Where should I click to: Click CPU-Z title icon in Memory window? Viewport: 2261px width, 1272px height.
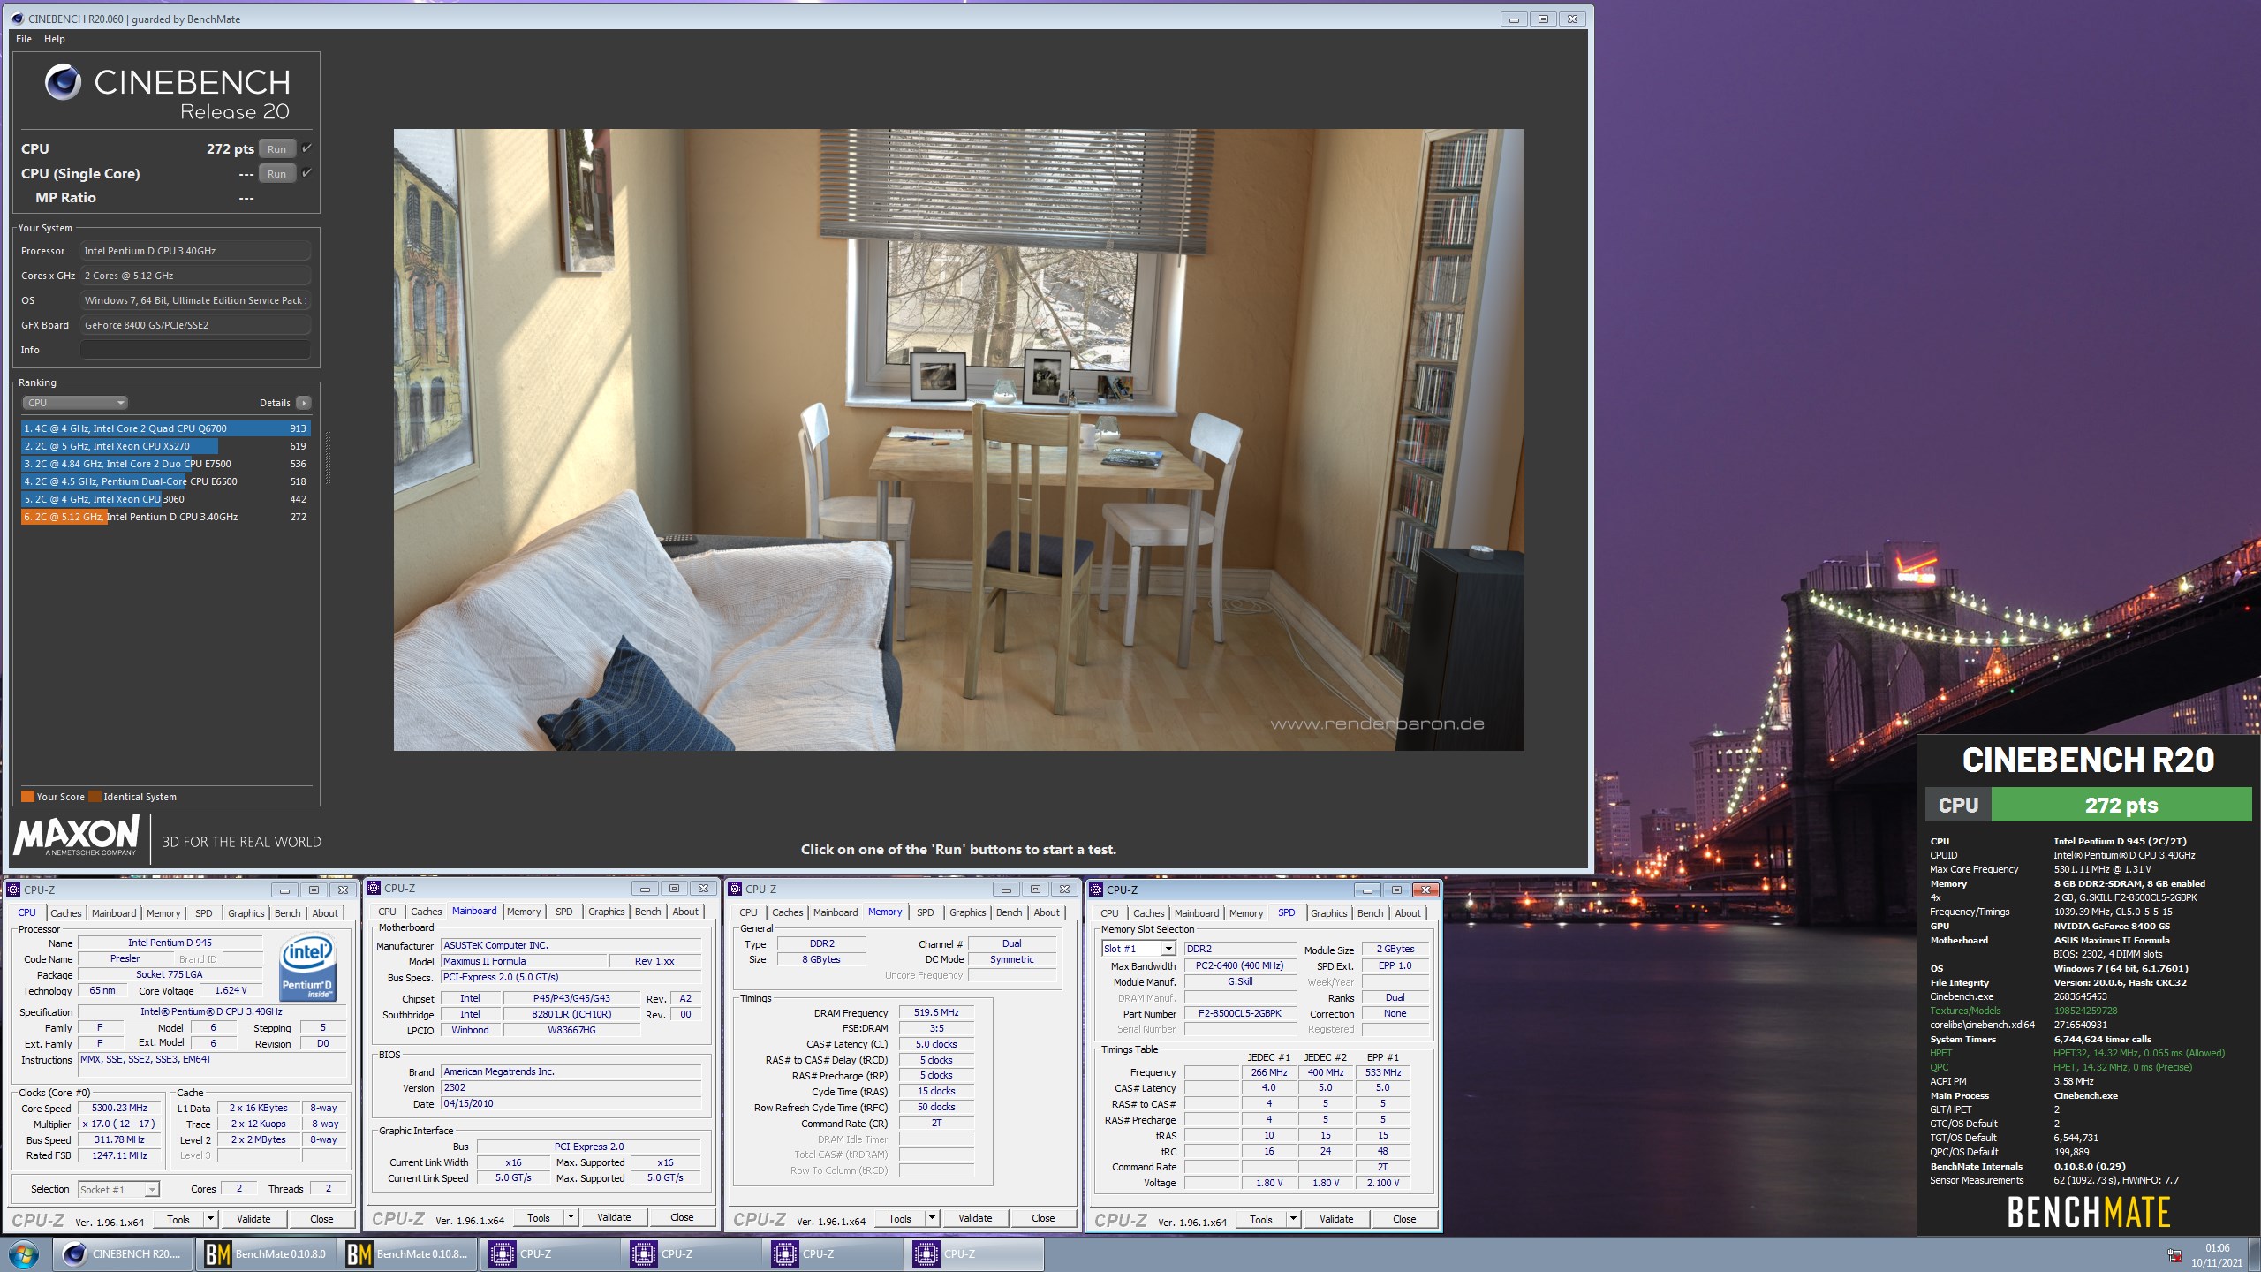pos(735,890)
